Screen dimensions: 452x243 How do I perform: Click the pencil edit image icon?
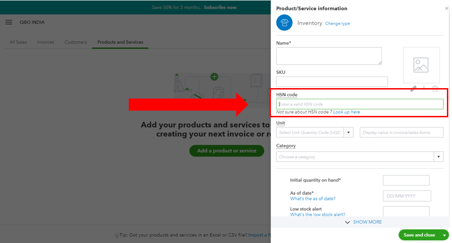tap(414, 89)
